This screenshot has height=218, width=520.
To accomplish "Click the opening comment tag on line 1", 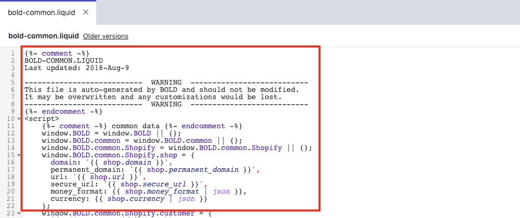I will (x=57, y=53).
